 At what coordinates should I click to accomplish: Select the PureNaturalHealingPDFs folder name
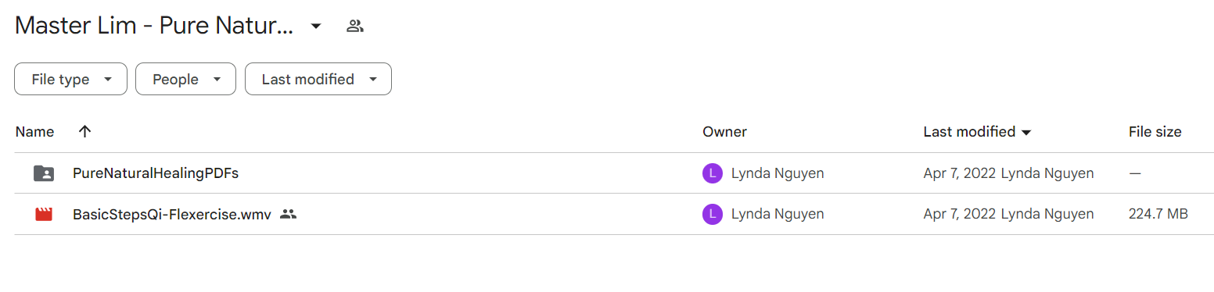point(156,173)
